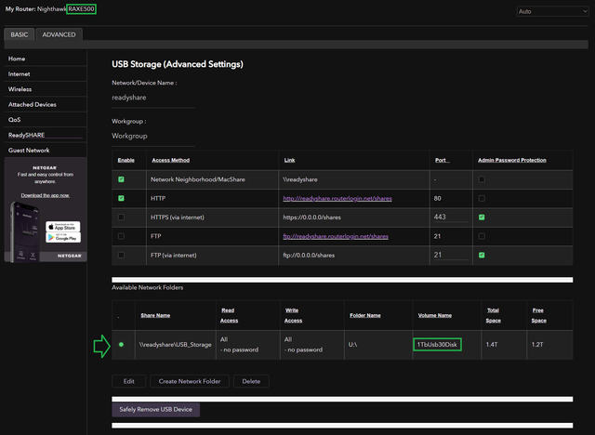Click the Port column header

(443, 160)
